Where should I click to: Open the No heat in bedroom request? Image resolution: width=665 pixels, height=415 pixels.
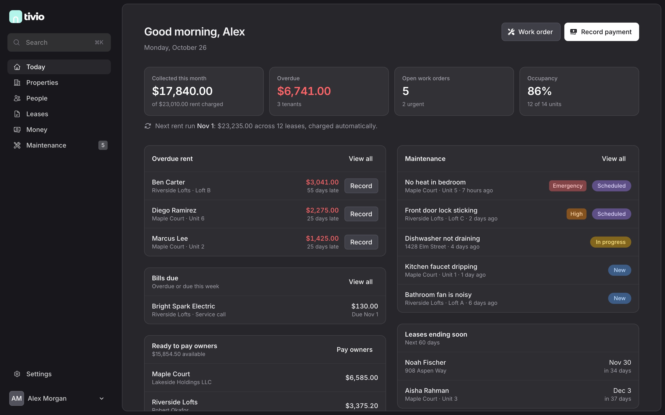point(518,186)
